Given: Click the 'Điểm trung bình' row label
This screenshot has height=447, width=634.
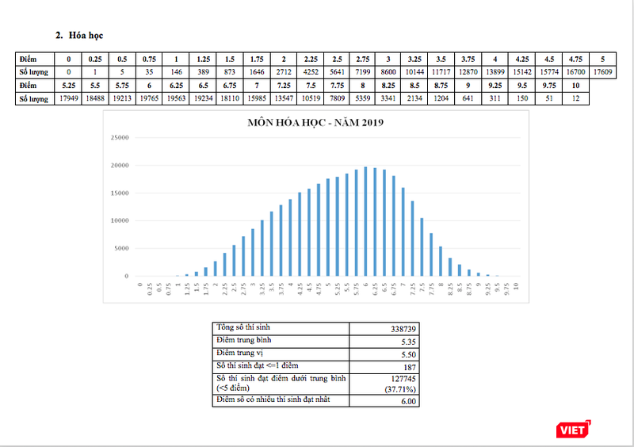Looking at the screenshot, I should pos(247,340).
